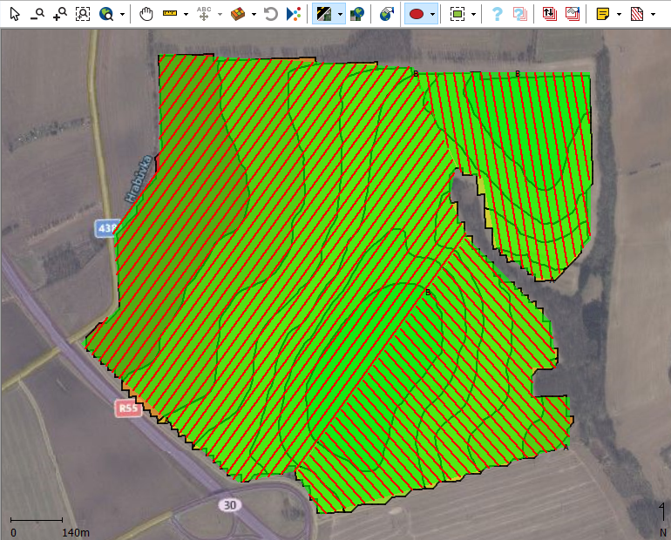Select the hand pan tool
The width and height of the screenshot is (671, 540).
146,14
